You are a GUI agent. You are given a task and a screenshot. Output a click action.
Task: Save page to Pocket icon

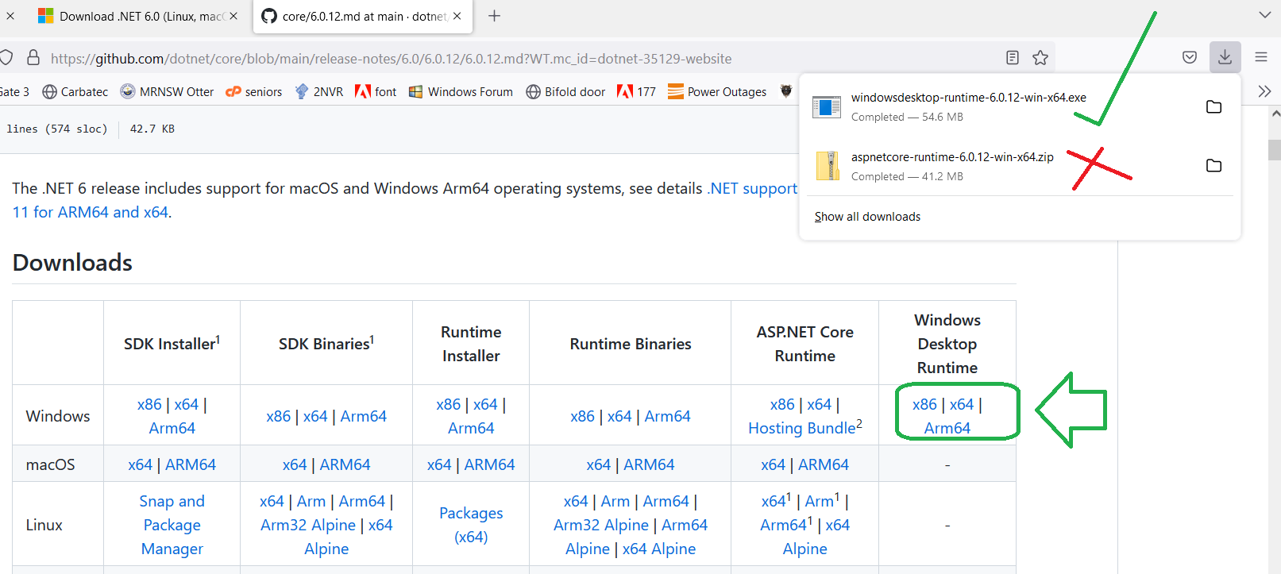pyautogui.click(x=1189, y=57)
